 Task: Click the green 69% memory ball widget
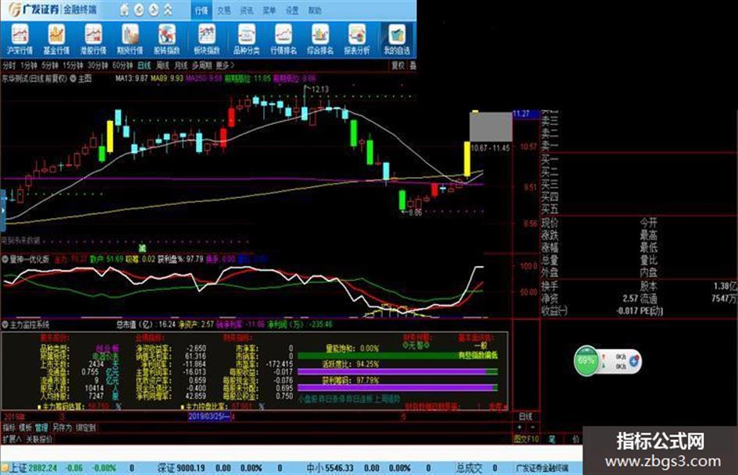pyautogui.click(x=586, y=360)
